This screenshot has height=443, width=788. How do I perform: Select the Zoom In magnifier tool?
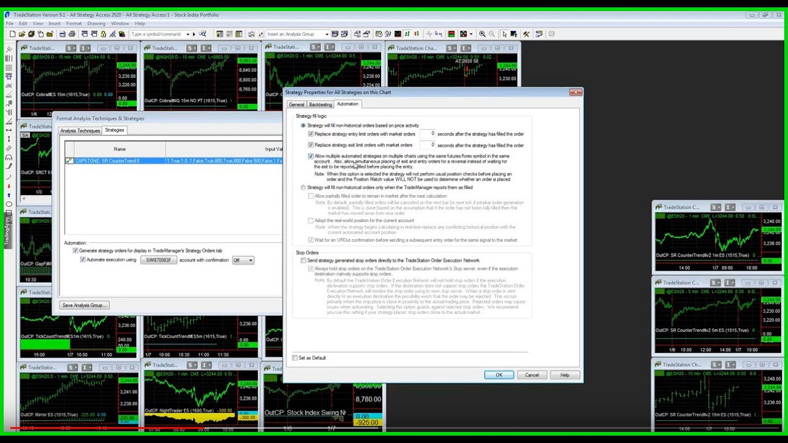481,34
